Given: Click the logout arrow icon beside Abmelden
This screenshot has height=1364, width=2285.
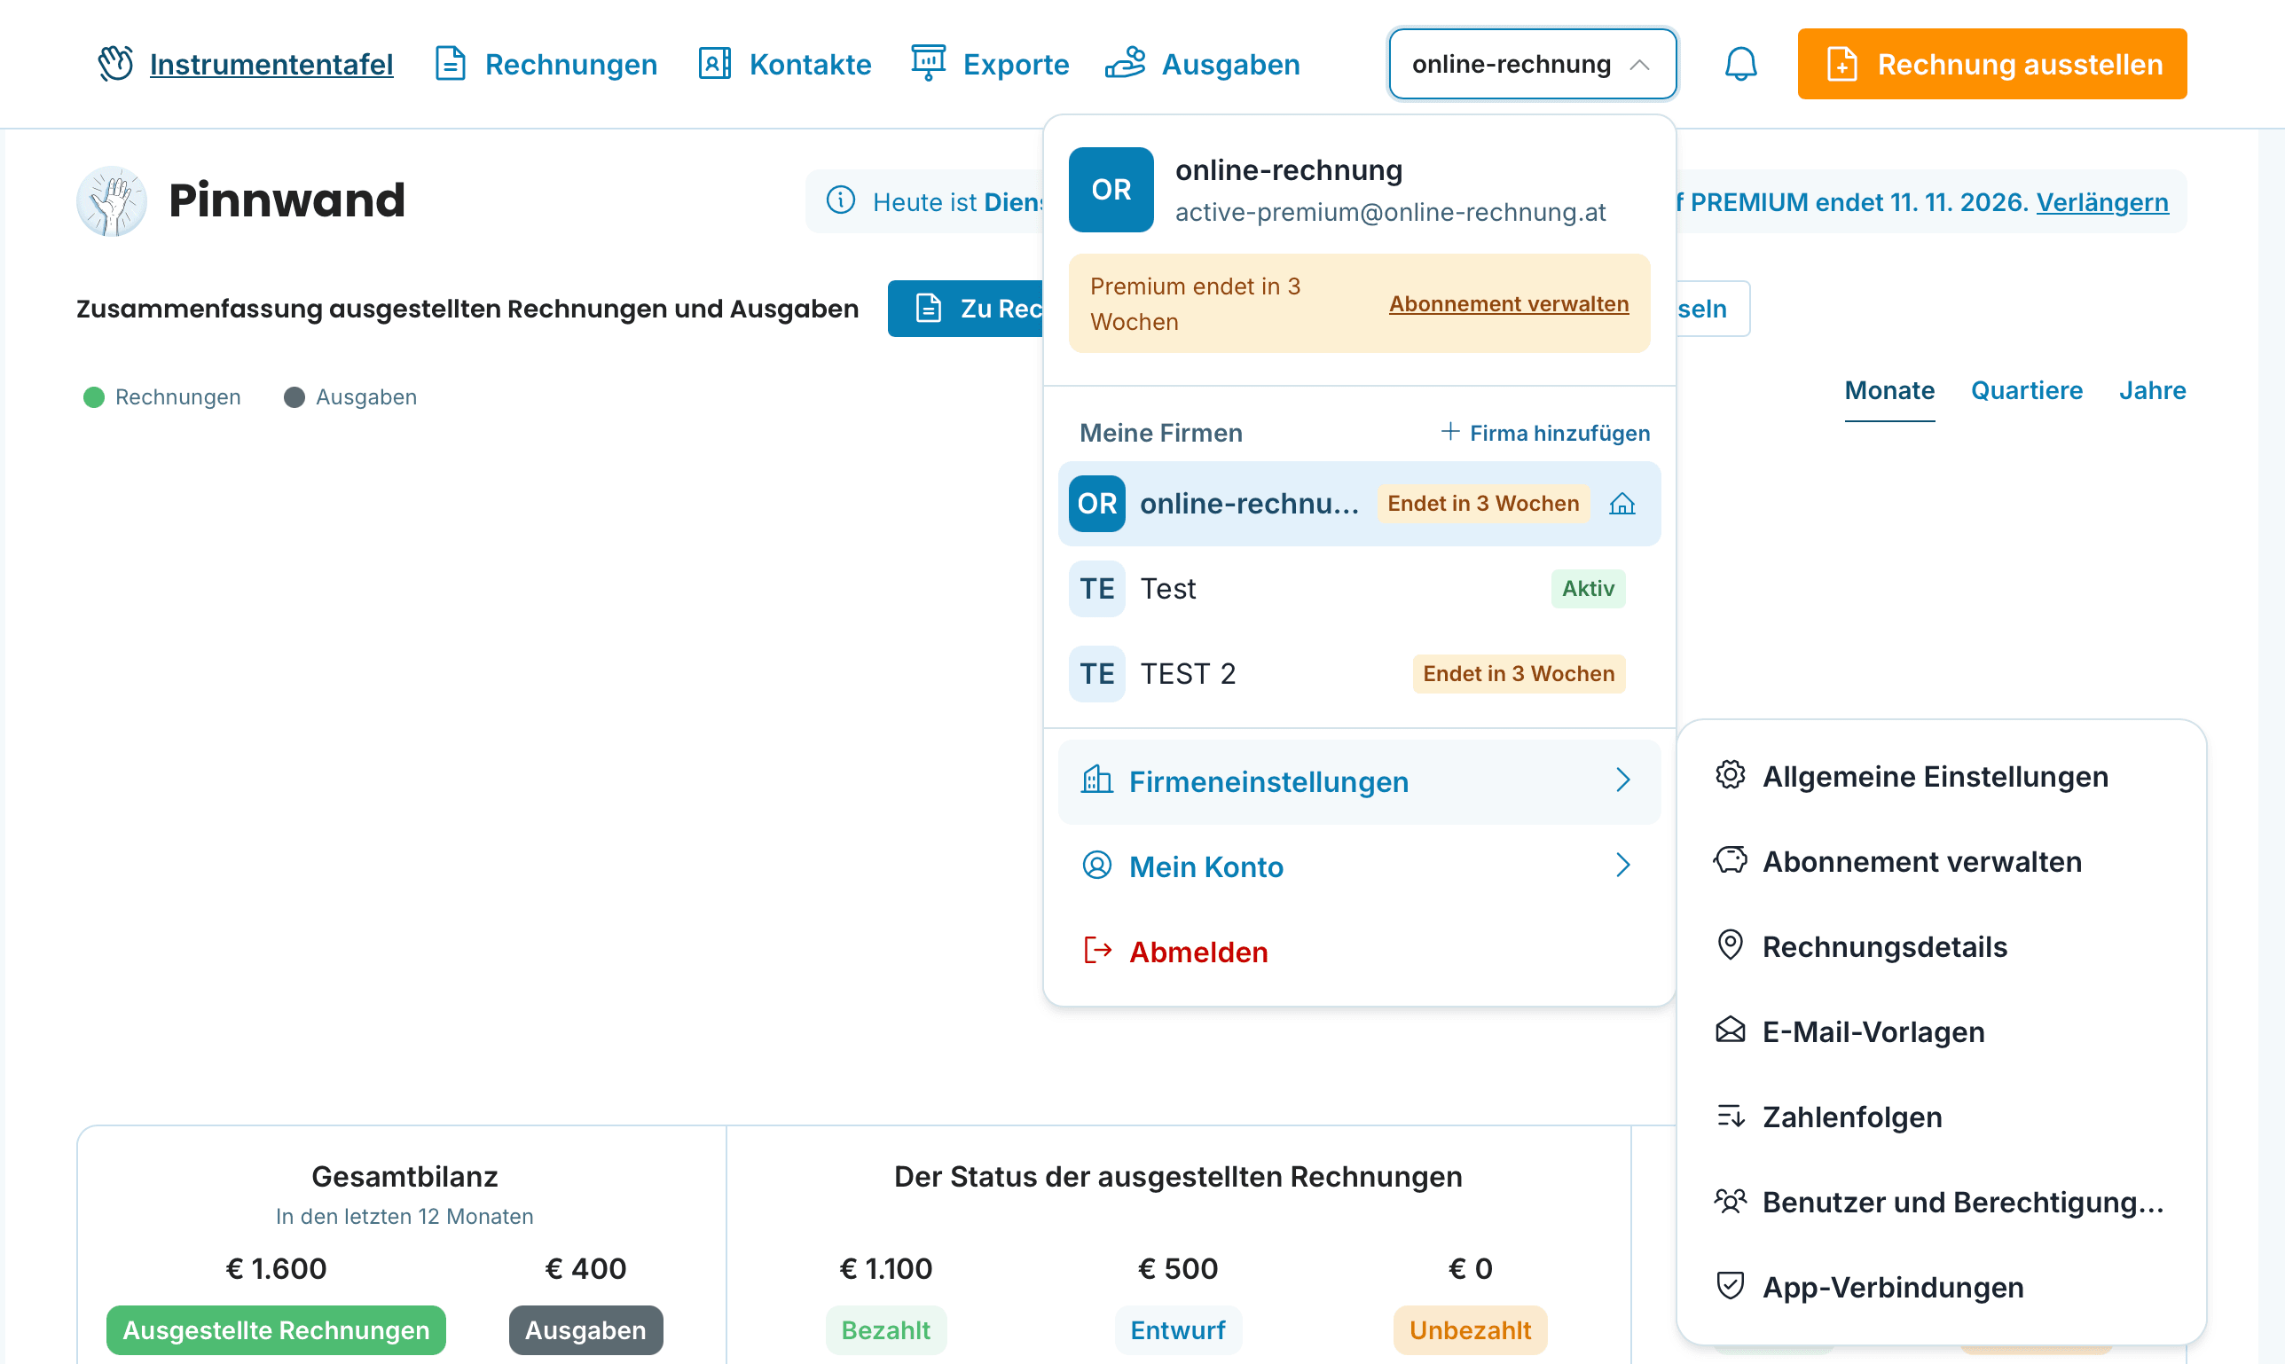Looking at the screenshot, I should click(x=1097, y=951).
